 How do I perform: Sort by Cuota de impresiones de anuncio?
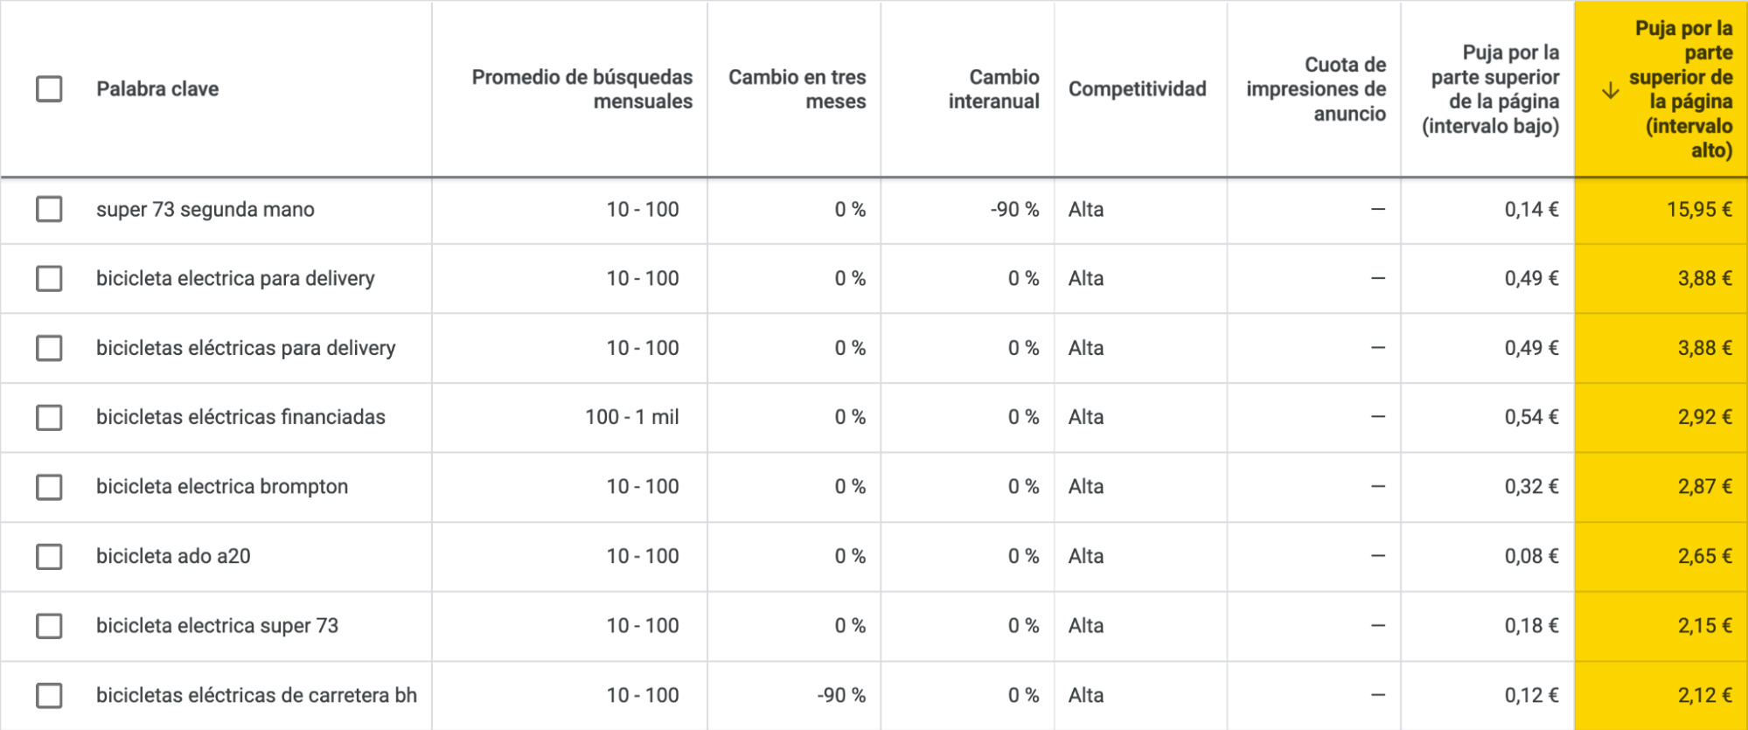1316,87
